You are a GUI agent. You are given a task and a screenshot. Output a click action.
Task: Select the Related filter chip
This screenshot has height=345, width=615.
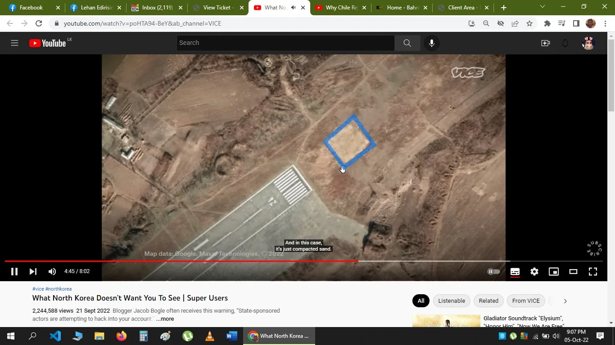pos(488,301)
